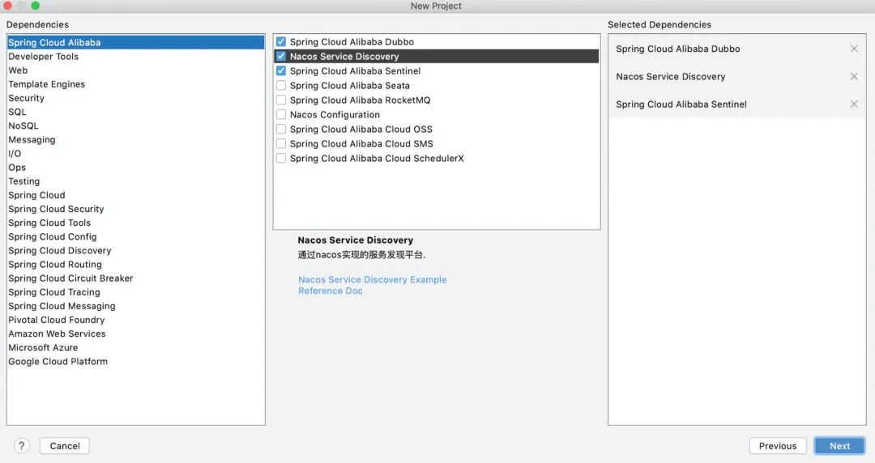Open the help question mark button
Image resolution: width=875 pixels, height=463 pixels.
coord(21,446)
